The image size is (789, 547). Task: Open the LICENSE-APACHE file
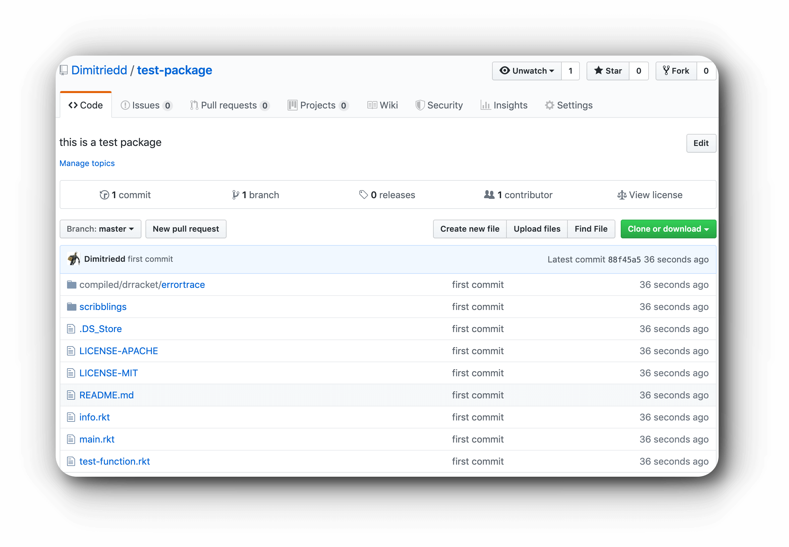pyautogui.click(x=119, y=350)
